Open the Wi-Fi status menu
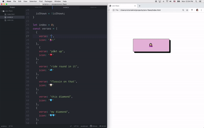This screenshot has height=128, width=204. tap(167, 1)
